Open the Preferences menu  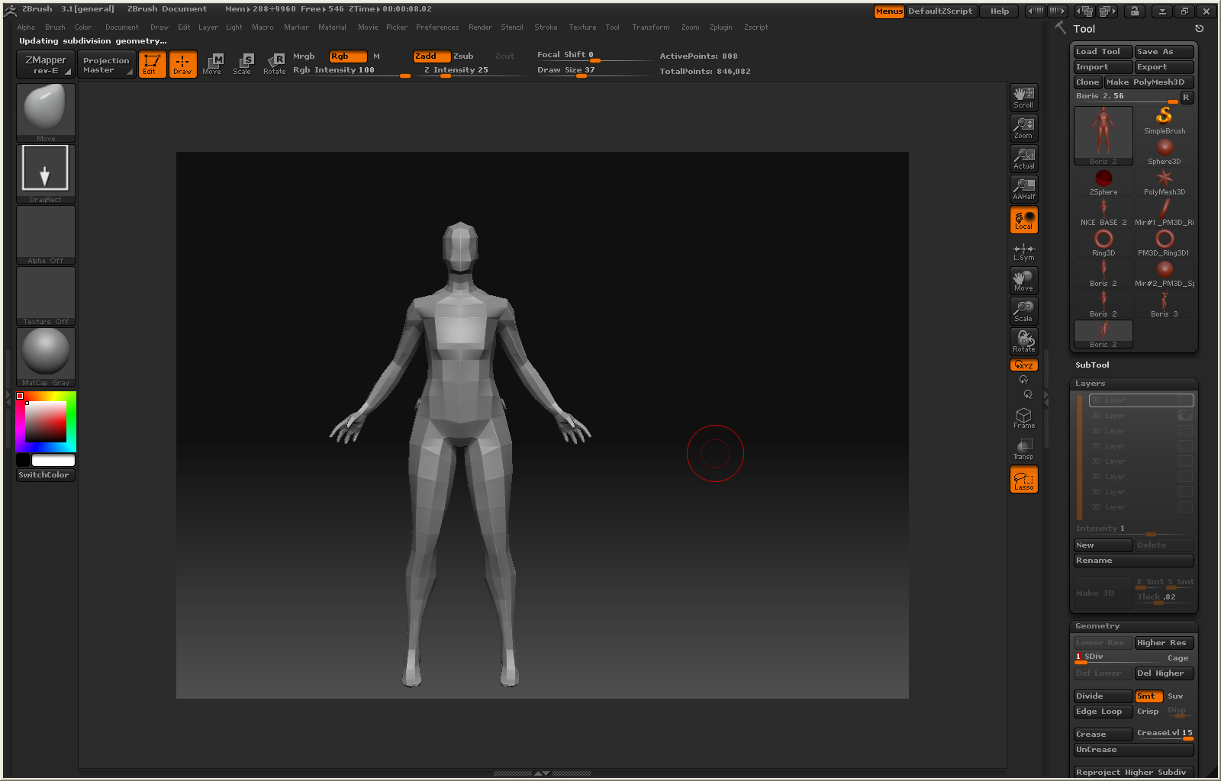point(437,27)
